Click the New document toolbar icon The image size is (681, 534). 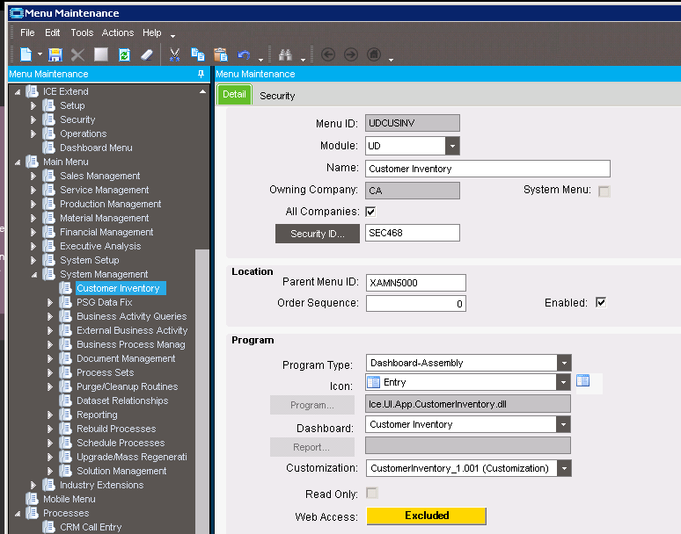[26, 54]
